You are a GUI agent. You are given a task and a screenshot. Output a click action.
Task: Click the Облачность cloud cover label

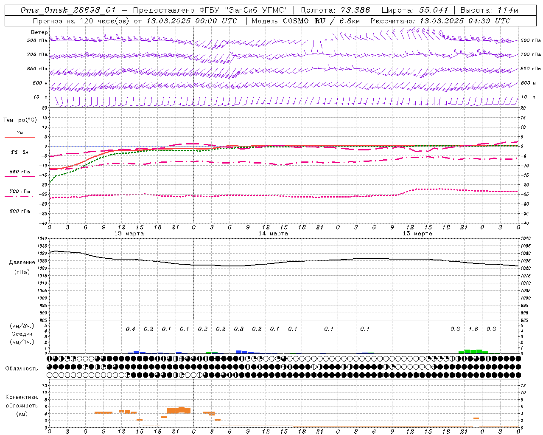click(22, 368)
